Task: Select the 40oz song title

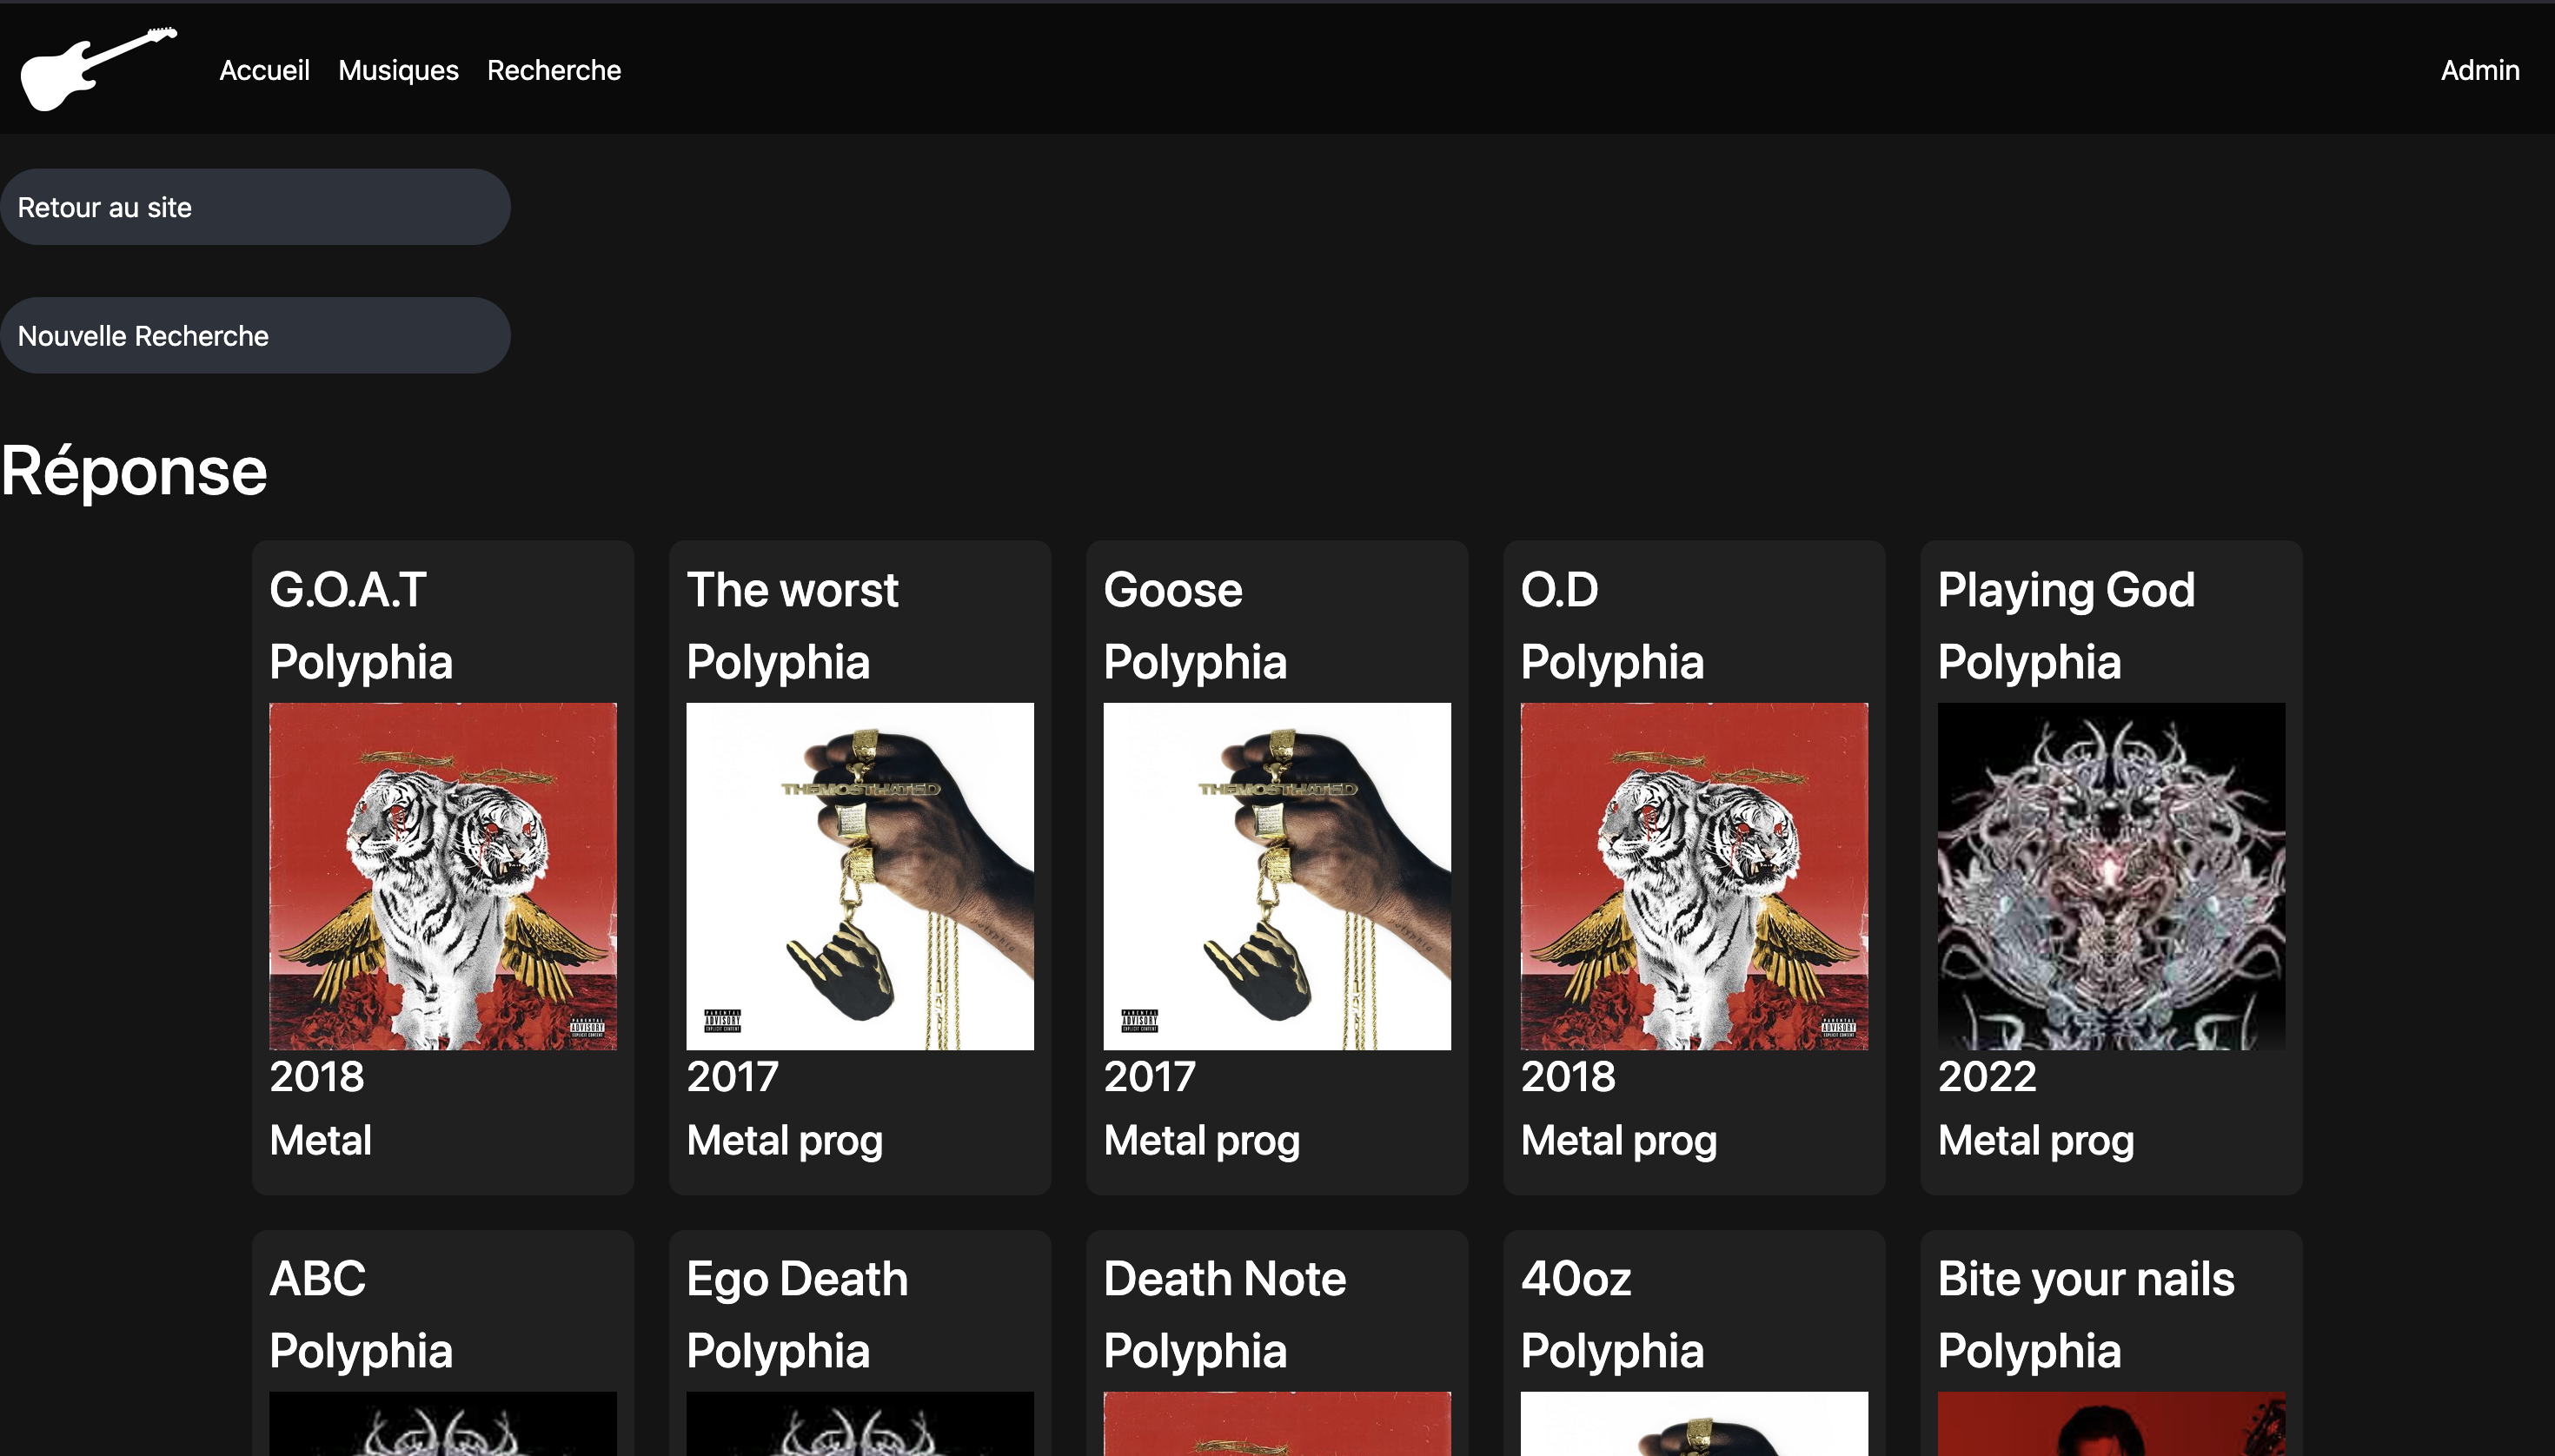Action: tap(1576, 1279)
